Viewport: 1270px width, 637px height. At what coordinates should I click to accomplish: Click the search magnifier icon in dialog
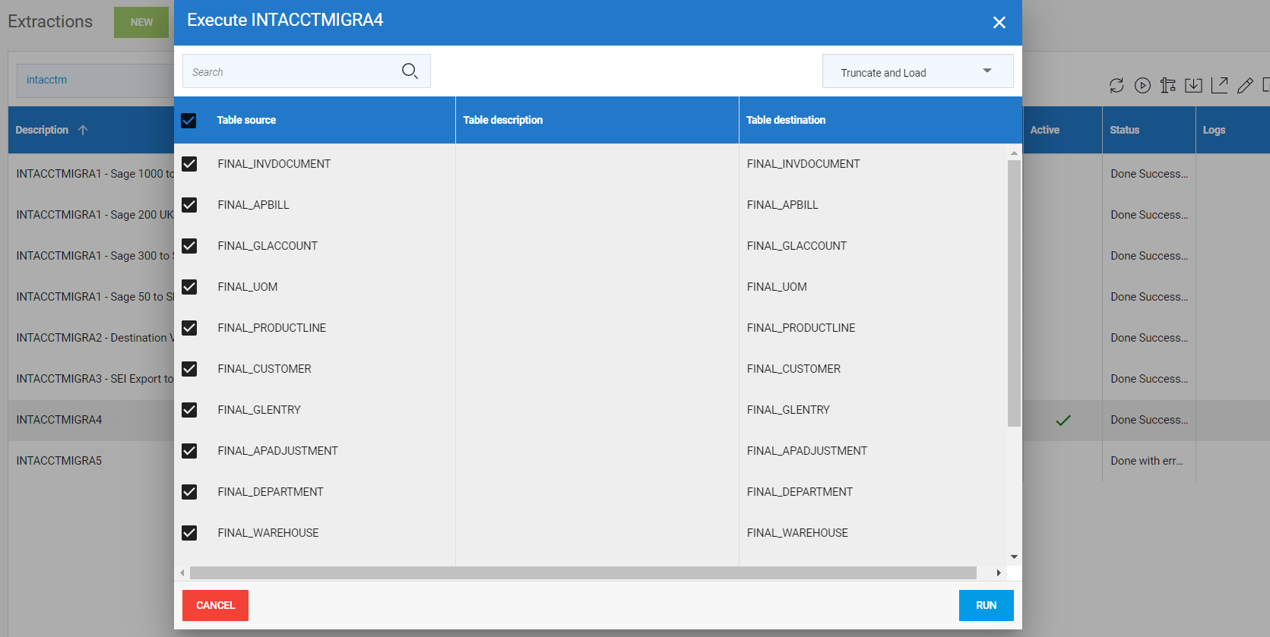410,71
